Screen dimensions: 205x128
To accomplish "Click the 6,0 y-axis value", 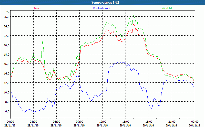I will pyautogui.click(x=7, y=111).
